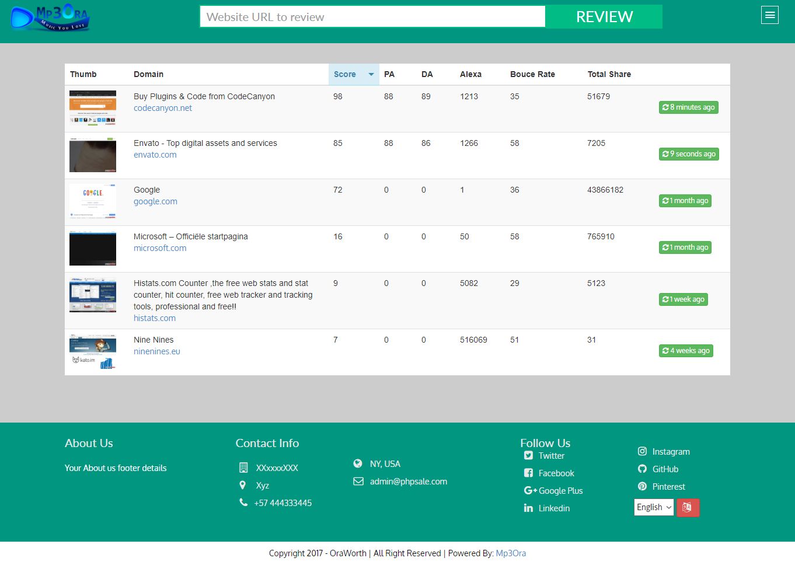Click the Linkedin icon in the footer
Screen dimensions: 795x565
pos(528,508)
